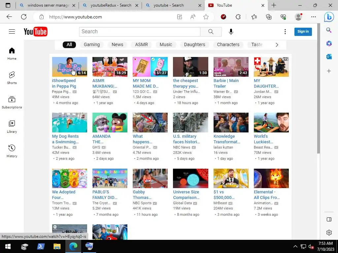Show more category chips with right arrow
This screenshot has height=253, width=338.
(277, 45)
